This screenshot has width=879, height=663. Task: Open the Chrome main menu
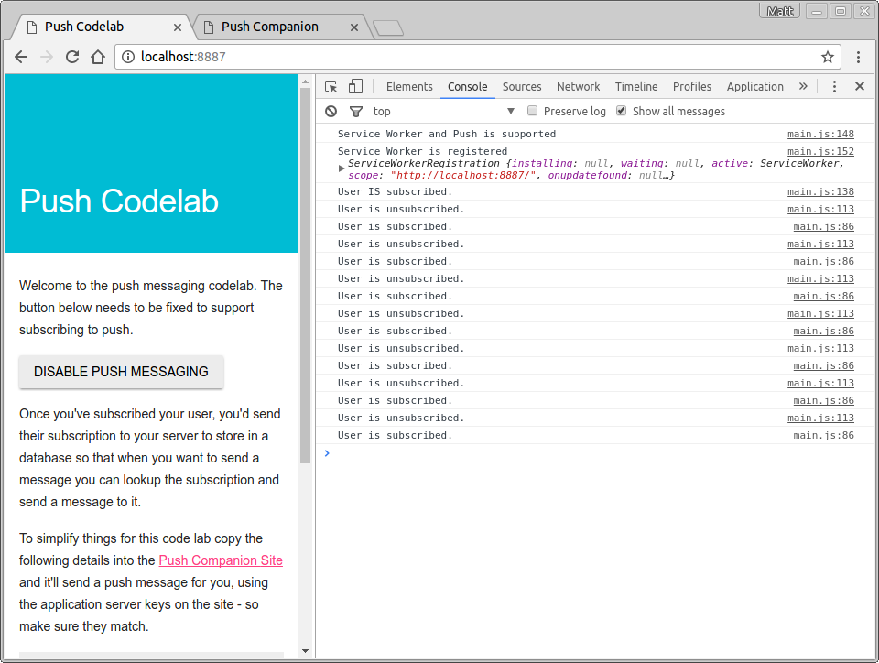(859, 57)
